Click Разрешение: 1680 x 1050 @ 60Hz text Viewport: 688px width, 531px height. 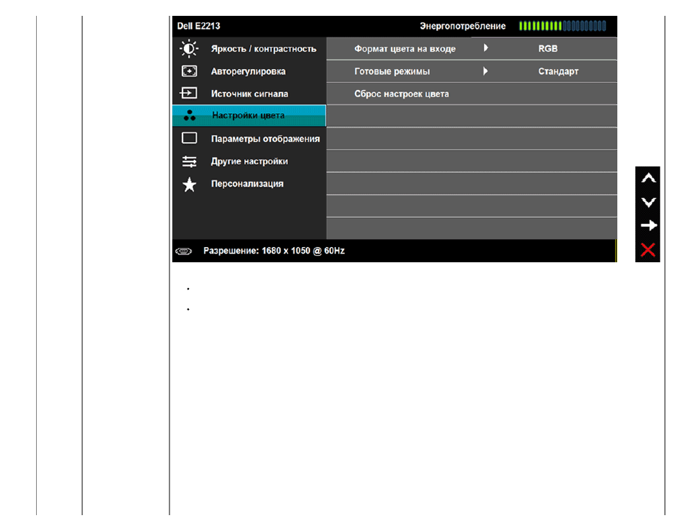pos(274,251)
